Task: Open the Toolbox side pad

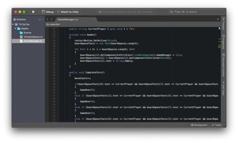Action: pos(223,24)
